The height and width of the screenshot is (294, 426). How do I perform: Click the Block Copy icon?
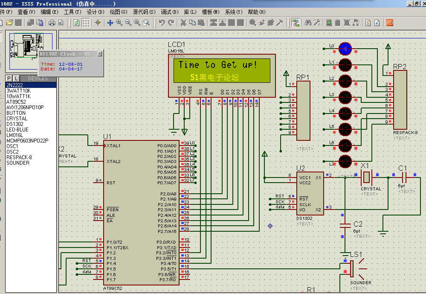coord(214,23)
